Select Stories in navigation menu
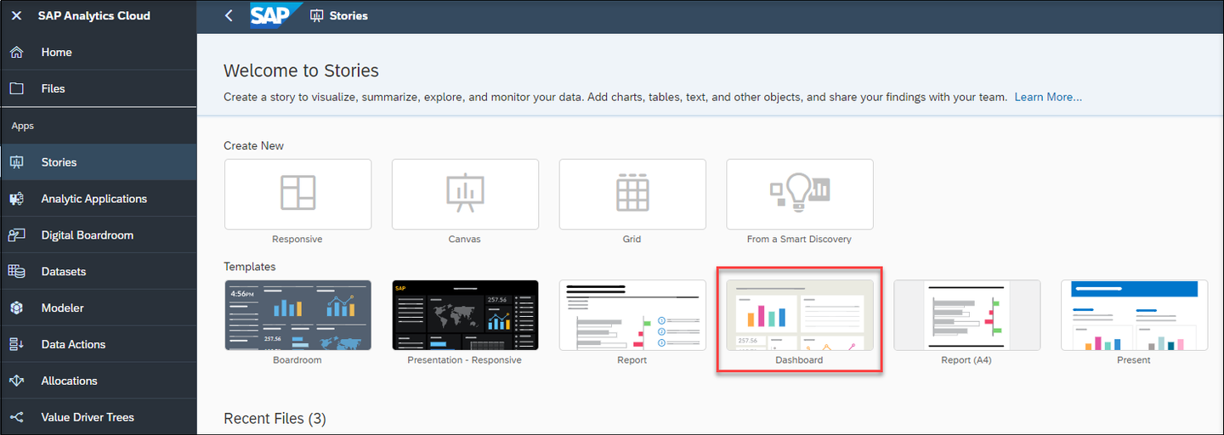Screen dimensions: 1224x435 coord(99,162)
